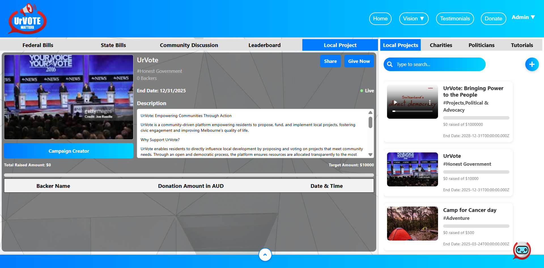
Task: Click the search projects input field
Action: pyautogui.click(x=435, y=64)
